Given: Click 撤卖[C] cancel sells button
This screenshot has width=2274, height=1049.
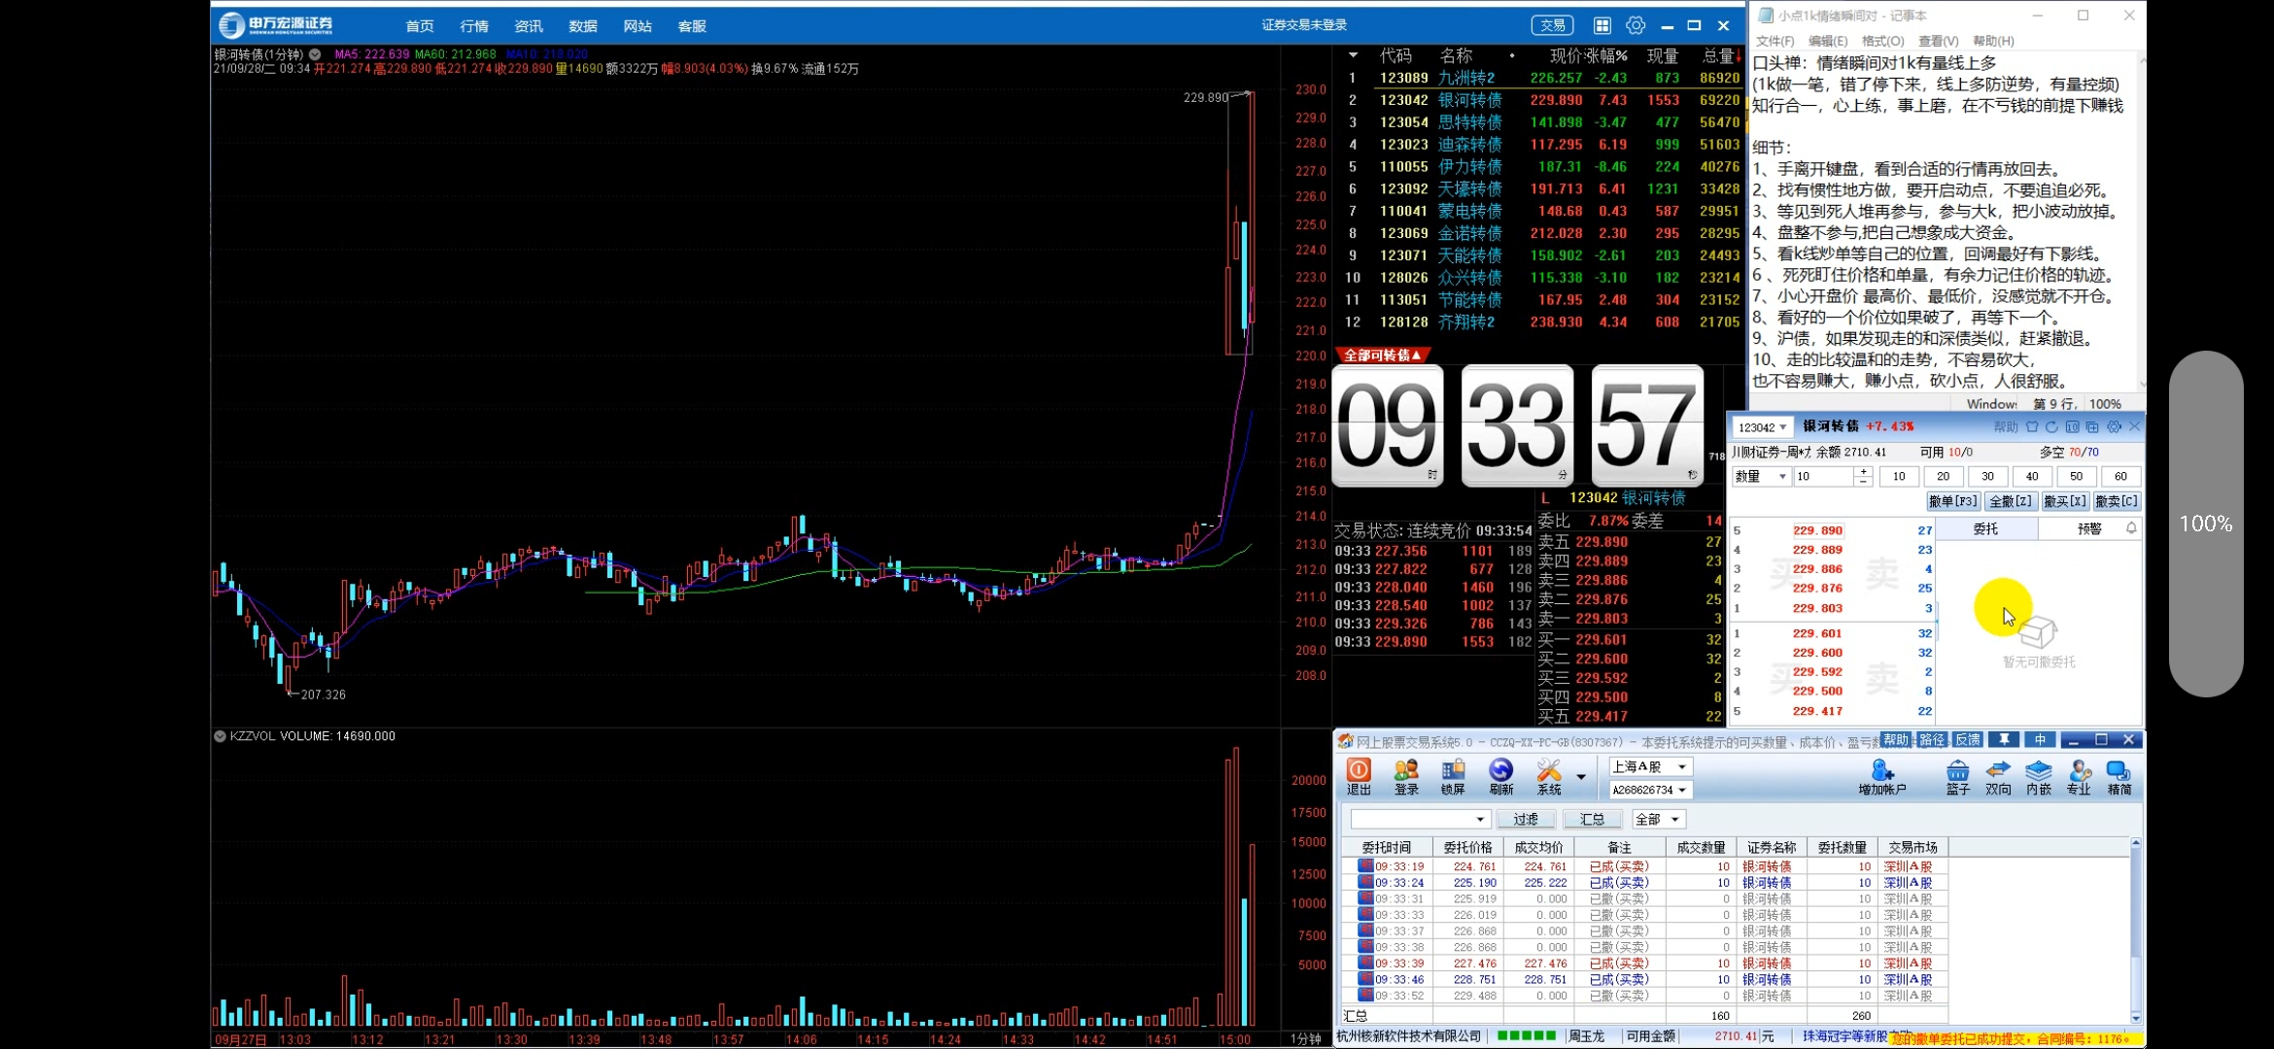Looking at the screenshot, I should pyautogui.click(x=2116, y=501).
